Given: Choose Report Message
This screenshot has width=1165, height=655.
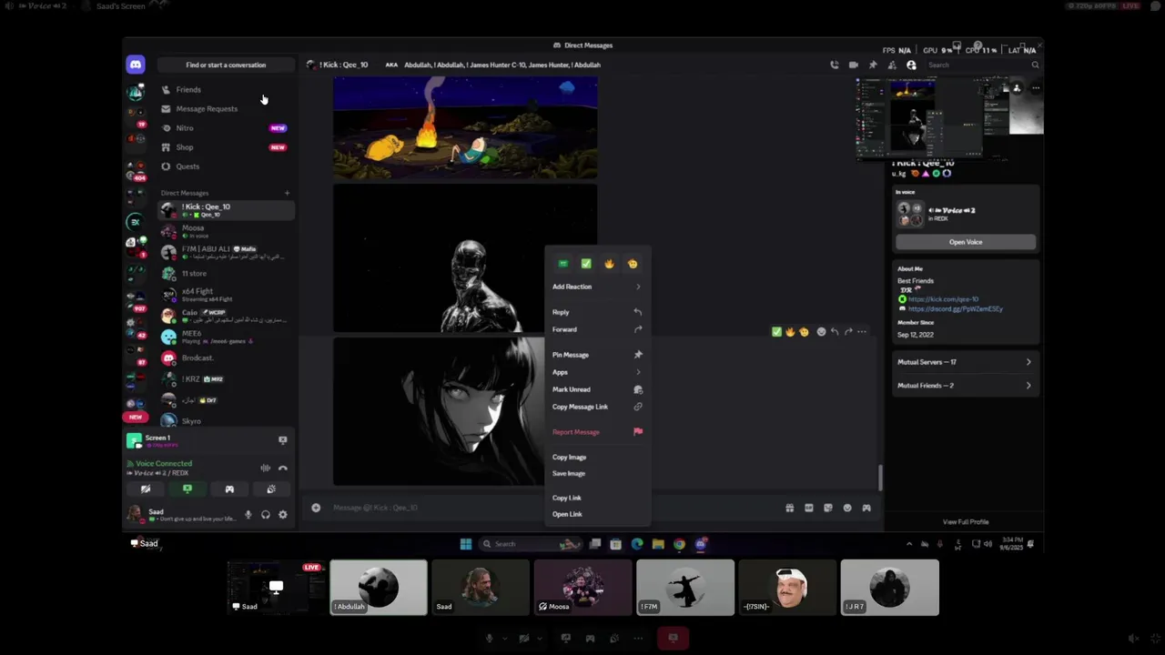Looking at the screenshot, I should click(596, 432).
